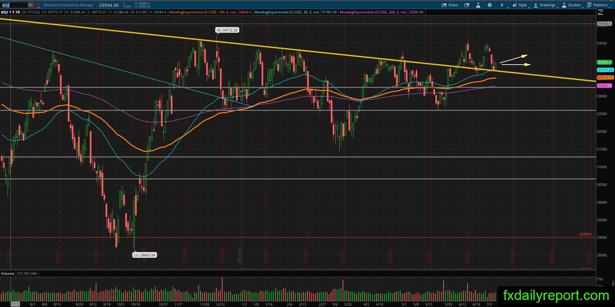The image size is (615, 307).
Task: Click the Dow Jones Industrial Average title
Action: 68,5
